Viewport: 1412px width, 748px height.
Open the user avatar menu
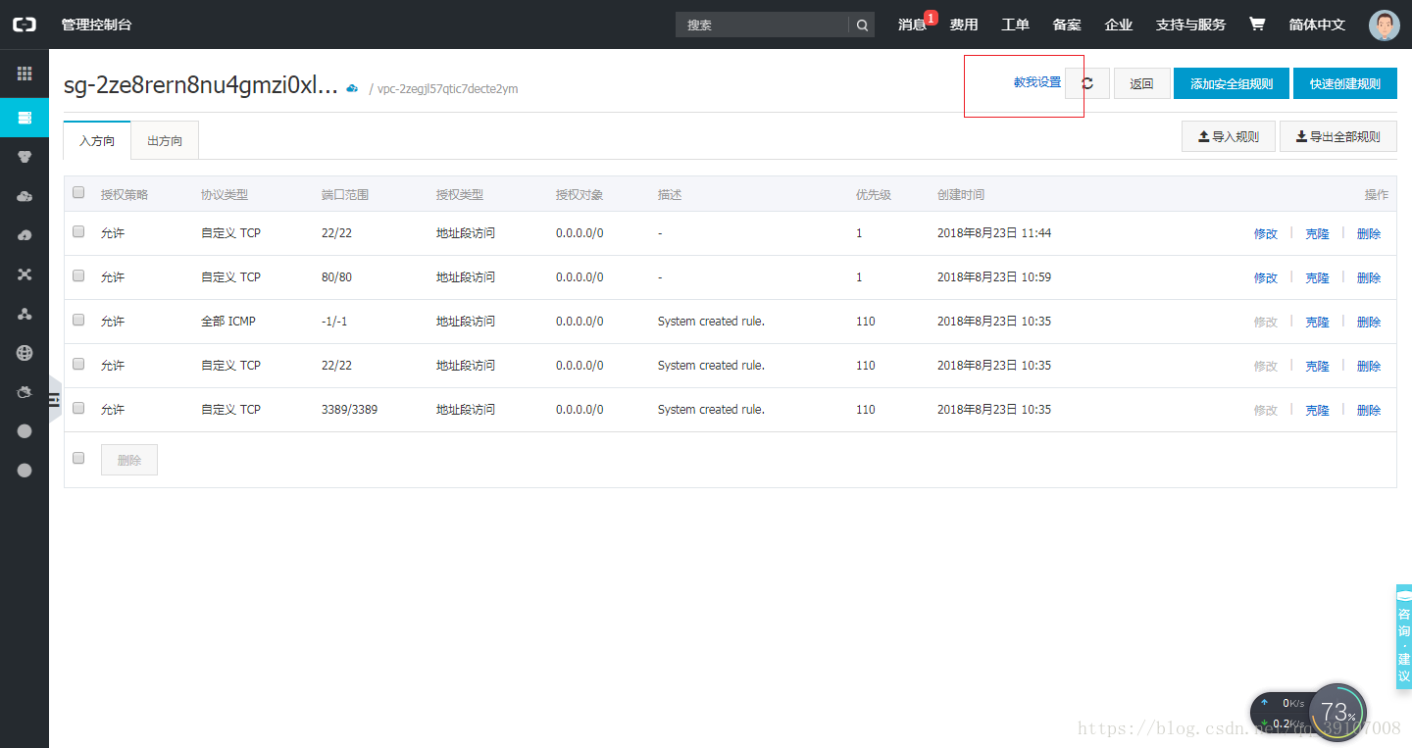click(x=1385, y=25)
